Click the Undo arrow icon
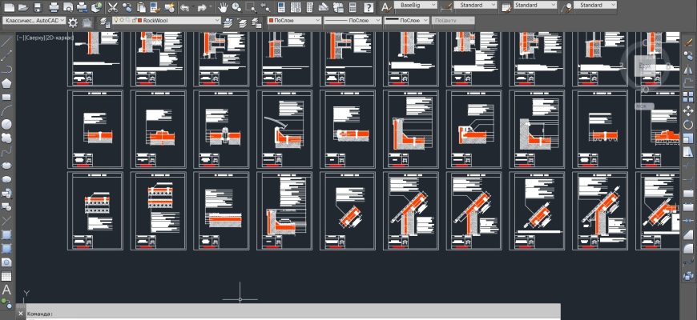 [185, 6]
